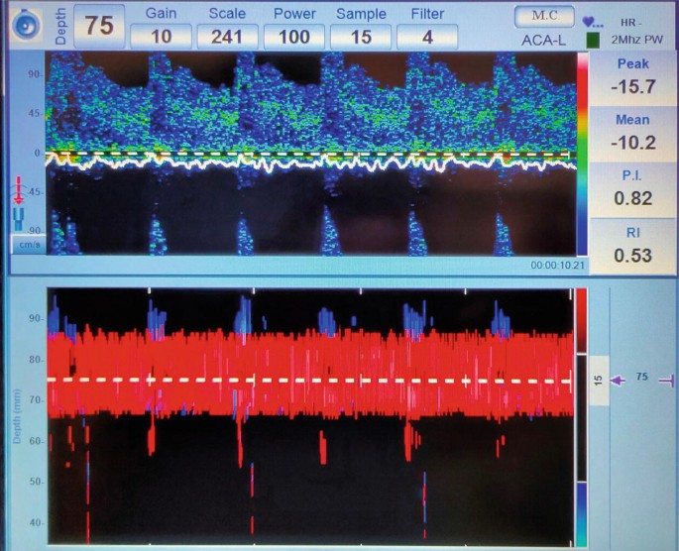Select the Filter value field showing 4
This screenshot has height=551, width=679.
(426, 36)
